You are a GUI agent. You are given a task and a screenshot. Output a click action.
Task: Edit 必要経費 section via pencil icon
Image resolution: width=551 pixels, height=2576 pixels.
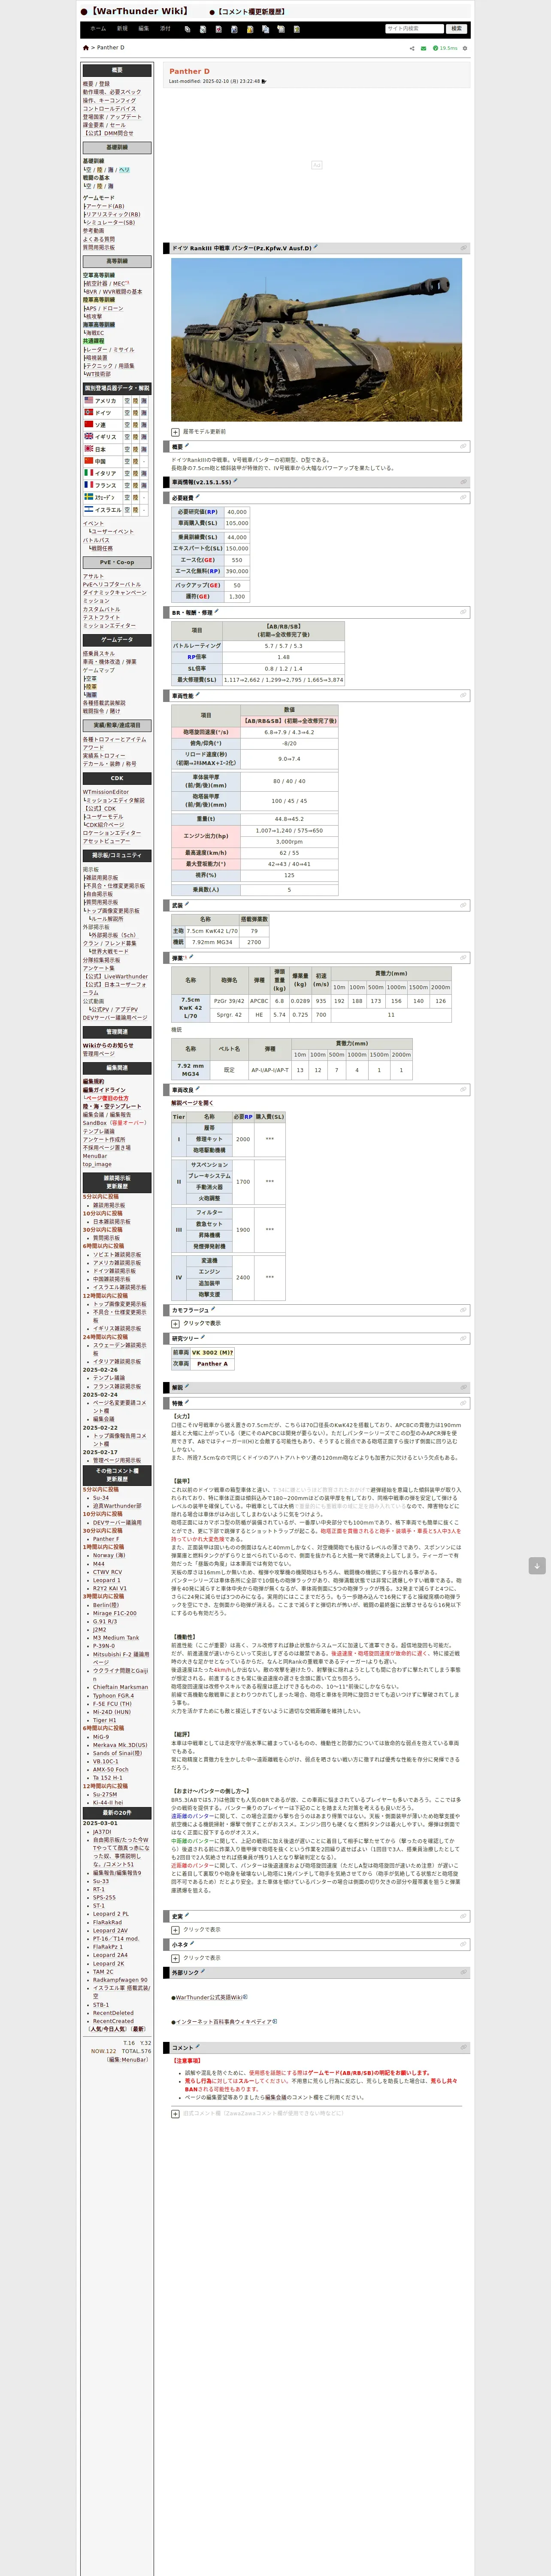pyautogui.click(x=197, y=496)
